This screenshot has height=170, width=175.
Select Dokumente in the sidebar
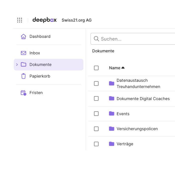click(49, 65)
